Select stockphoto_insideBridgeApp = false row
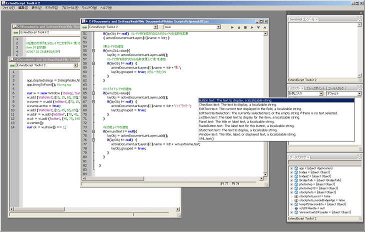365x232 pixels. click(322, 200)
